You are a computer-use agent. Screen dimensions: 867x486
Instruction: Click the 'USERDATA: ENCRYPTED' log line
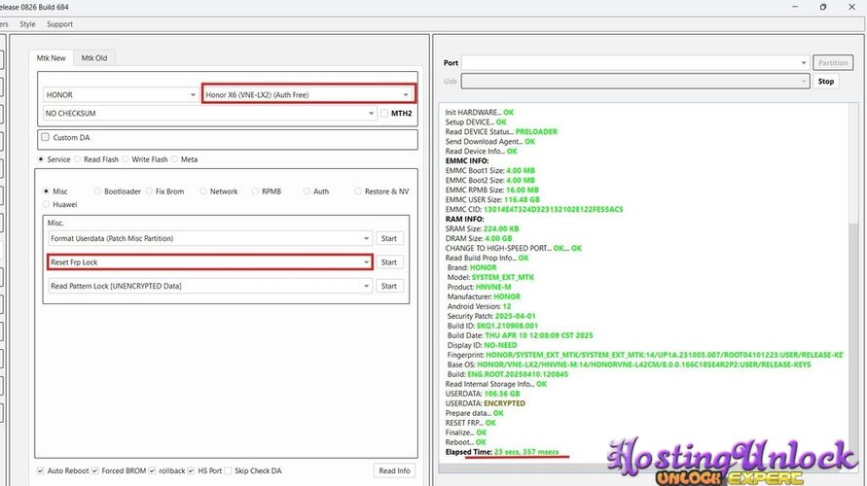coord(485,403)
